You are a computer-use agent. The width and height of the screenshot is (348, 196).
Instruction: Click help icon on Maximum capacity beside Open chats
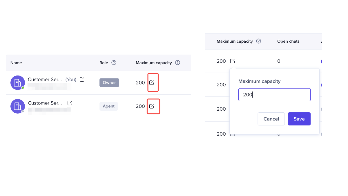[x=259, y=41]
